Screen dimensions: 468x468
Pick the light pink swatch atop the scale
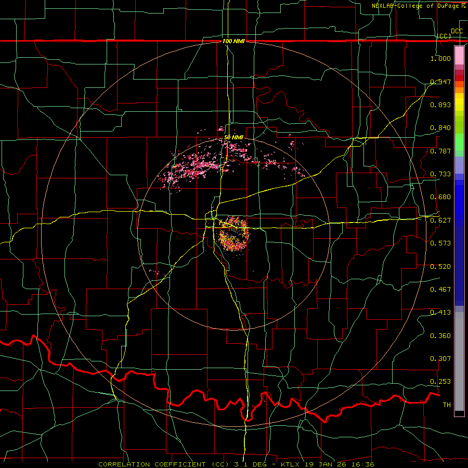[x=459, y=55]
